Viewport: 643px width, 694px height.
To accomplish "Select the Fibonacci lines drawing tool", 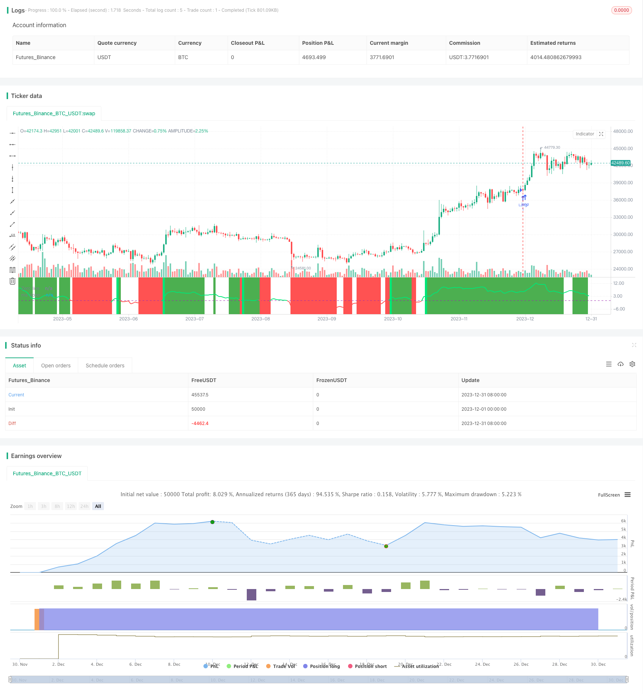I will (12, 270).
